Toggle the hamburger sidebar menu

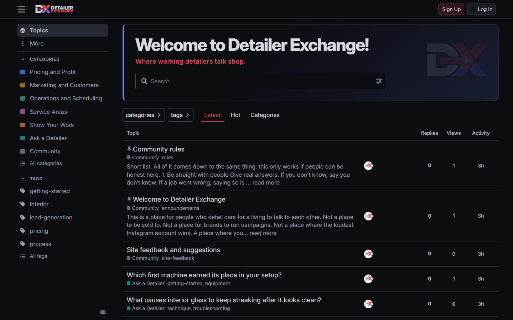point(21,9)
